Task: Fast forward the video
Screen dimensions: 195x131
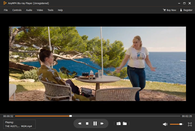Action: [x=102, y=124]
